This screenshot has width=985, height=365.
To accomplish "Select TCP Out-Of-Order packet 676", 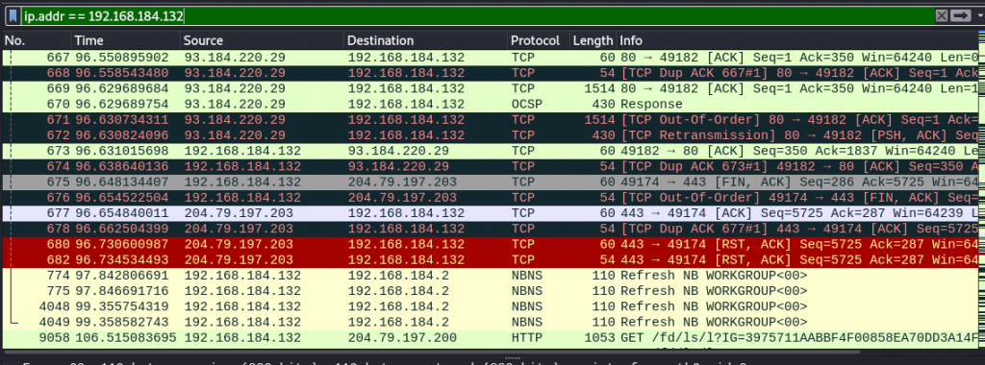I will [490, 198].
